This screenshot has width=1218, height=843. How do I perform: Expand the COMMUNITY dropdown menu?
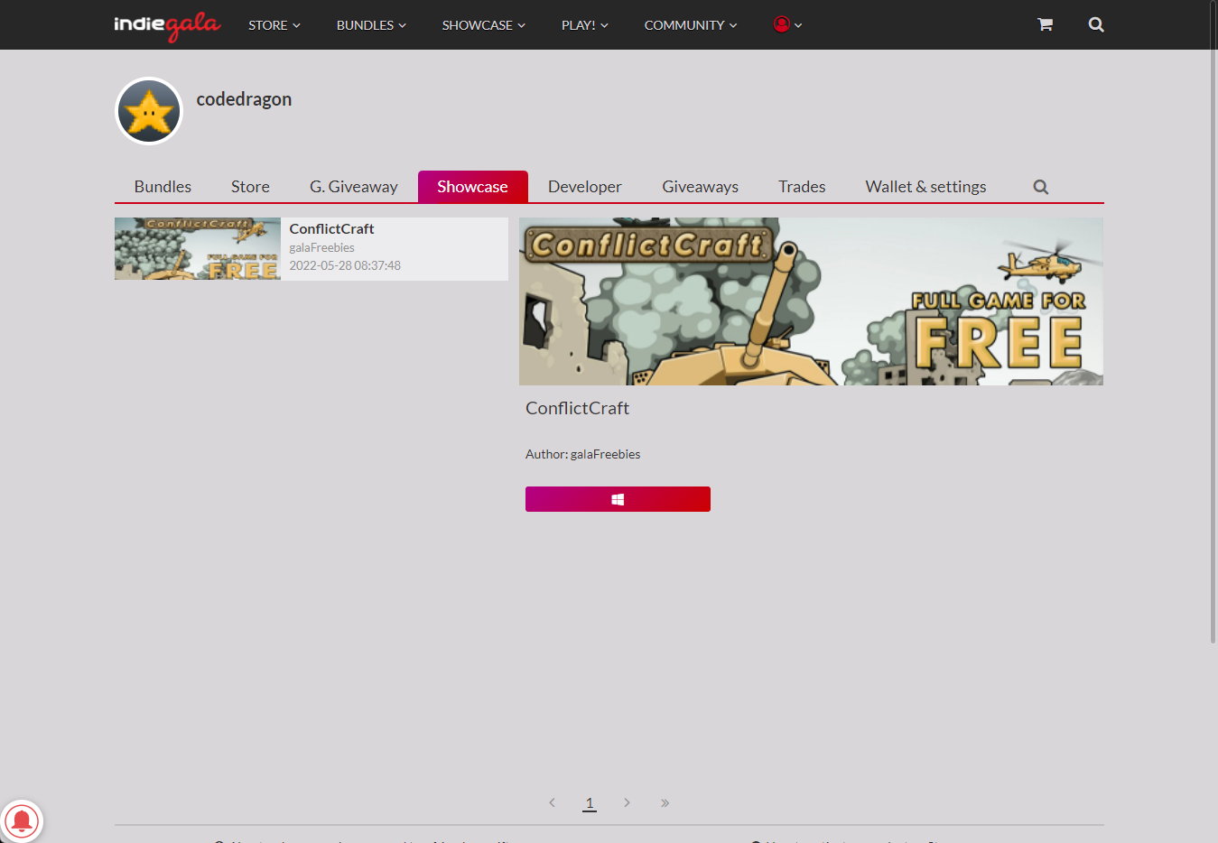(x=691, y=25)
